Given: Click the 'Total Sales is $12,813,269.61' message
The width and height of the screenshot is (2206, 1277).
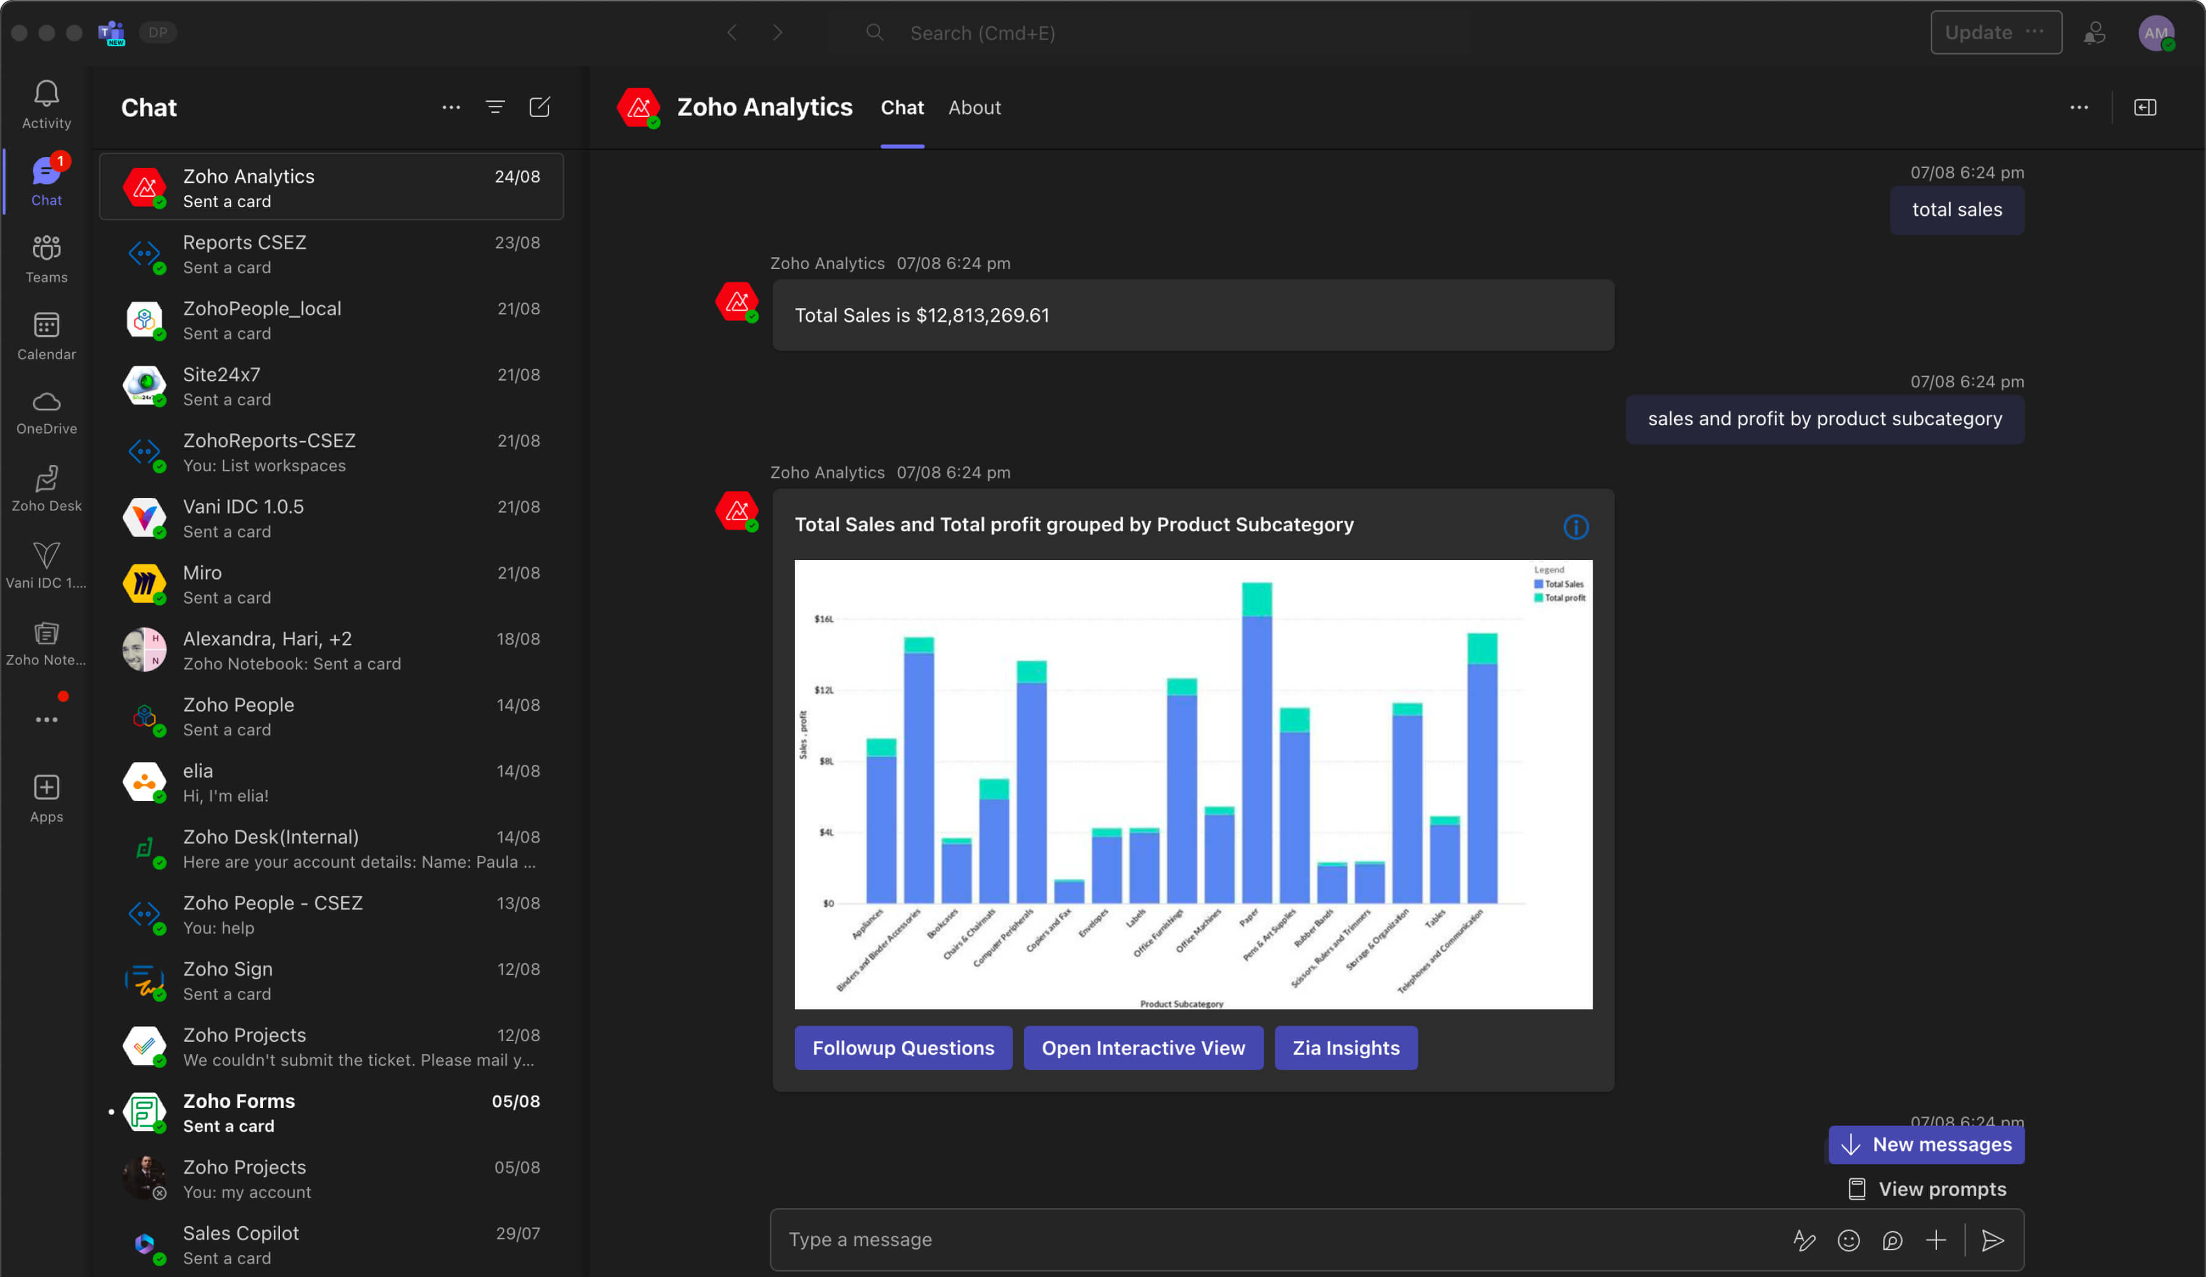Looking at the screenshot, I should [x=1192, y=315].
